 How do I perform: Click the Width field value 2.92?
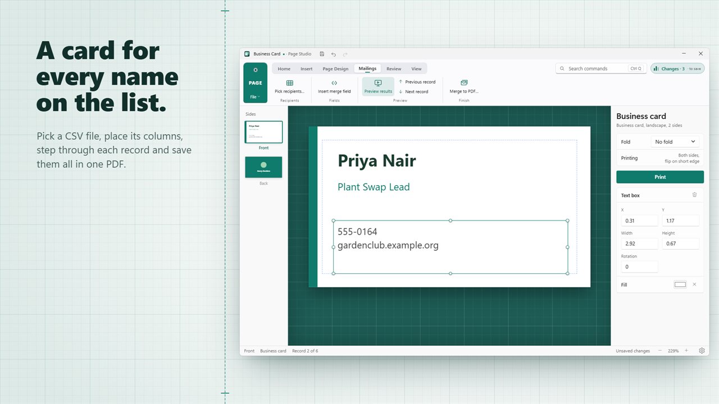[639, 244]
